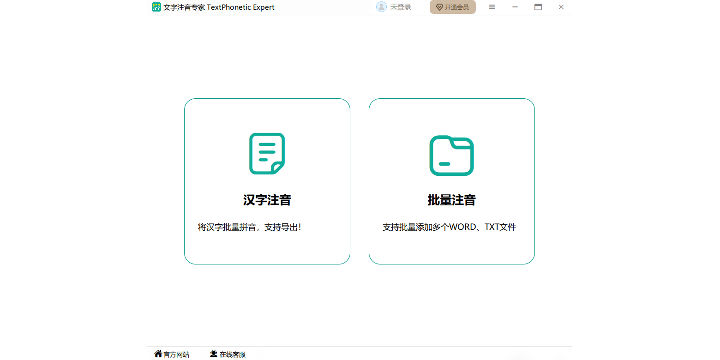The image size is (720, 360).
Task: Open the hamburger menu in title bar
Action: tap(492, 7)
